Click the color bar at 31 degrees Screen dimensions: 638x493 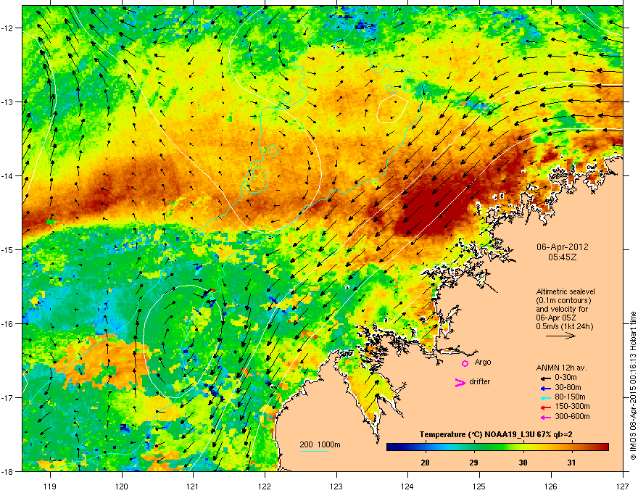572,447
